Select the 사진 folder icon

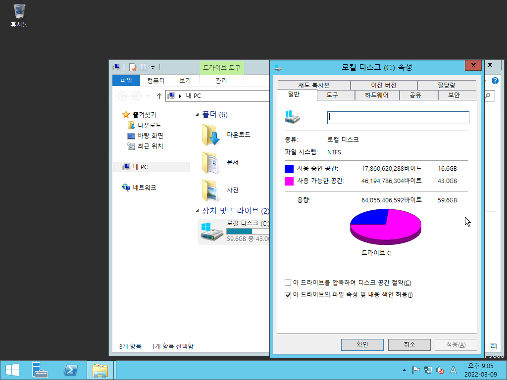point(211,190)
